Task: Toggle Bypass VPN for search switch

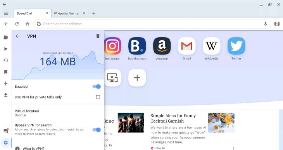Action: (x=97, y=130)
